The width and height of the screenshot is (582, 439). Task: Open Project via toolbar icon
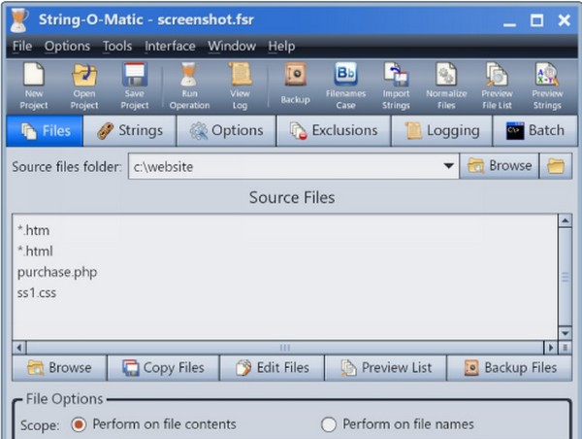pyautogui.click(x=84, y=86)
